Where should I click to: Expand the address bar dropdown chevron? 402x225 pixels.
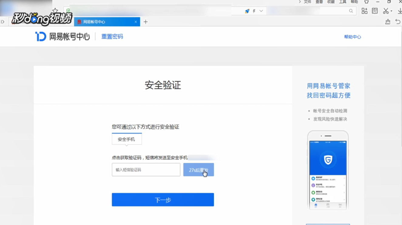pyautogui.click(x=261, y=11)
